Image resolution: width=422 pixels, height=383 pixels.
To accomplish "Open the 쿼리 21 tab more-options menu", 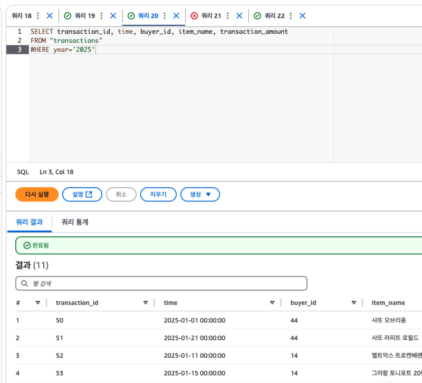I will click(227, 16).
